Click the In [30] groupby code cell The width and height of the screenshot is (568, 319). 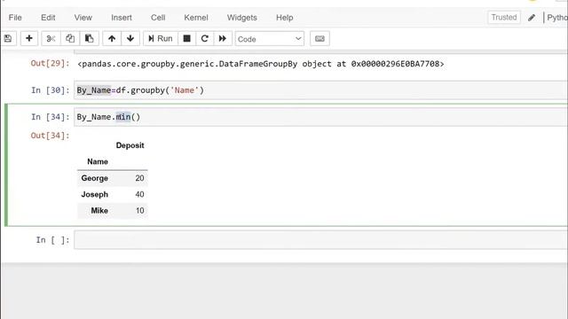point(320,90)
